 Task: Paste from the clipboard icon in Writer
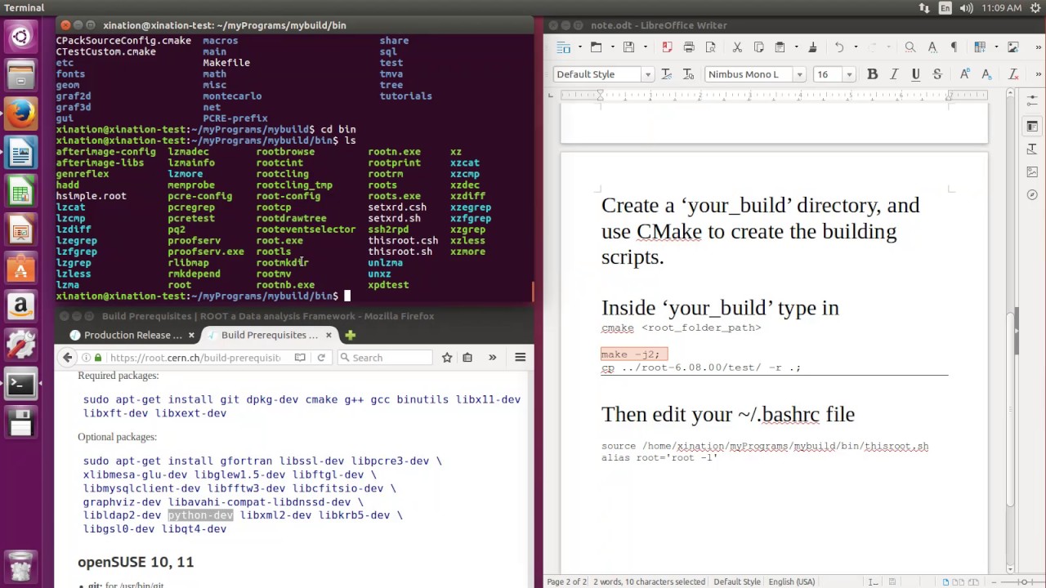(x=780, y=47)
